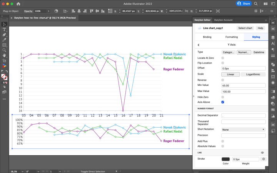The height and width of the screenshot is (173, 277).
Task: Open the rotation angle dropdown in status bar
Action: tap(38, 171)
